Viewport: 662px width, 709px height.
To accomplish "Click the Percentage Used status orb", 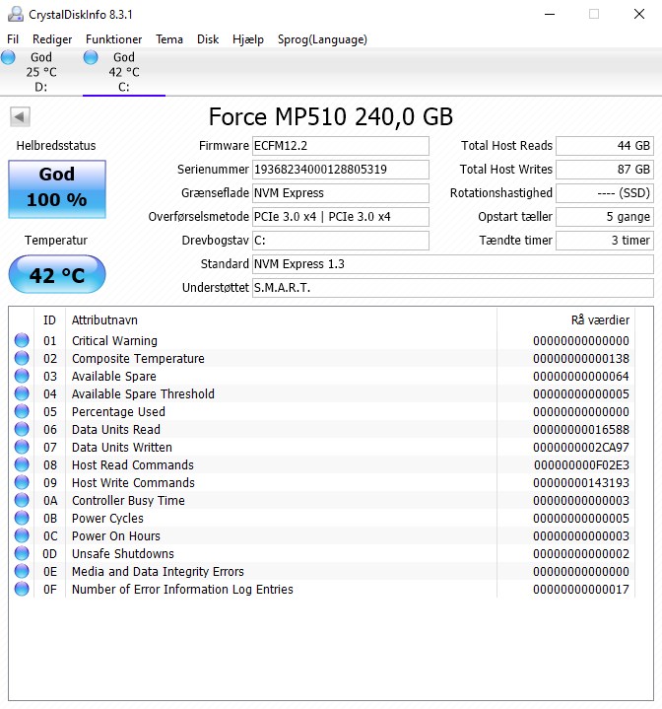I will (x=22, y=412).
